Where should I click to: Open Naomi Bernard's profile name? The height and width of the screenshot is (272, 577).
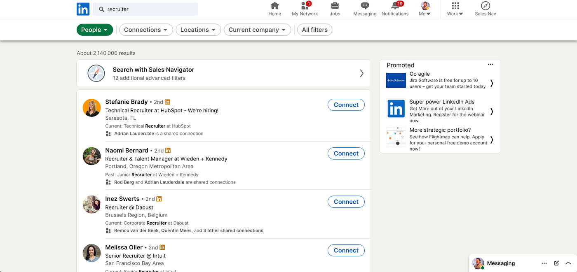(127, 150)
